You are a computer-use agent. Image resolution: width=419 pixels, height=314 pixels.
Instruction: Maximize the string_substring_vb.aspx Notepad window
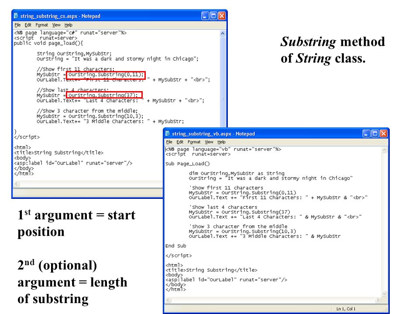tap(375, 133)
